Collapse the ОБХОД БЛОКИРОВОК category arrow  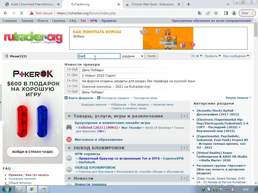click(70, 148)
